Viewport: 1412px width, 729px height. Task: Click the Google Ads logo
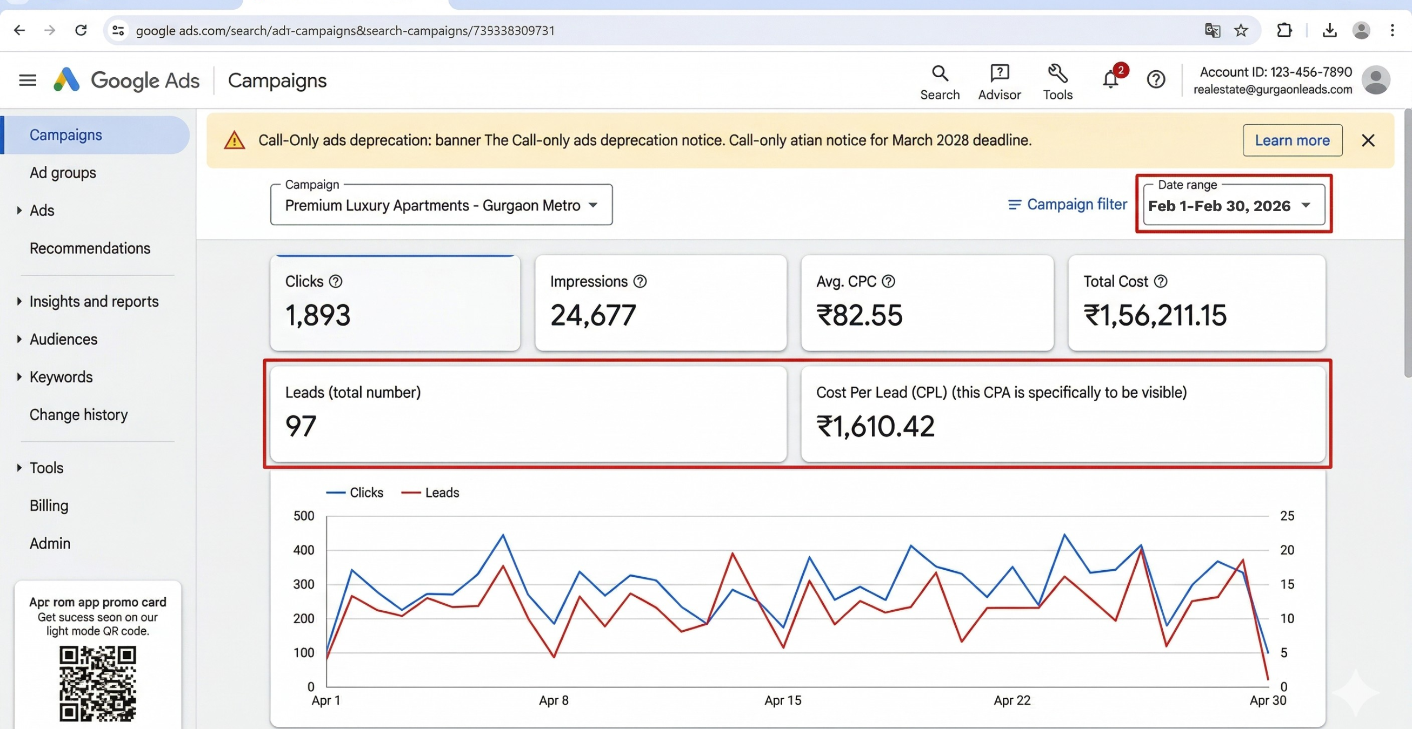pos(127,80)
